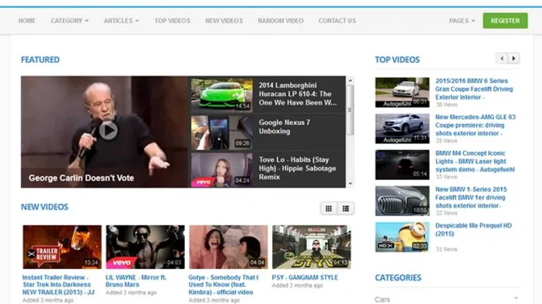The image size is (542, 304).
Task: Switch New Videos to list view
Action: pos(346,209)
